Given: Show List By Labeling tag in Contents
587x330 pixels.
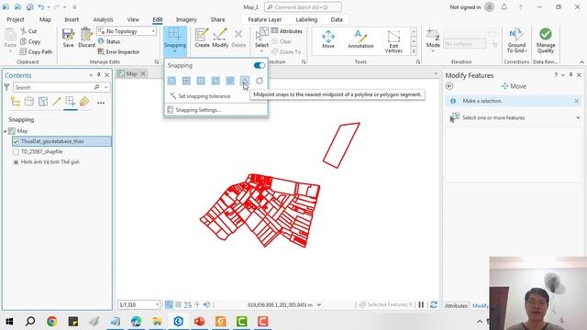Looking at the screenshot, I should (x=84, y=102).
